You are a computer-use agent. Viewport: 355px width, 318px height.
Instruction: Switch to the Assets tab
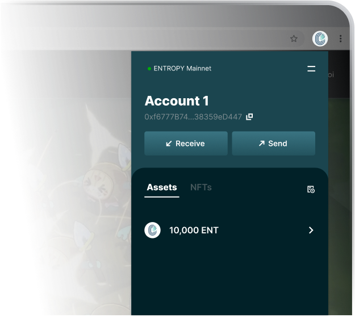coord(162,187)
